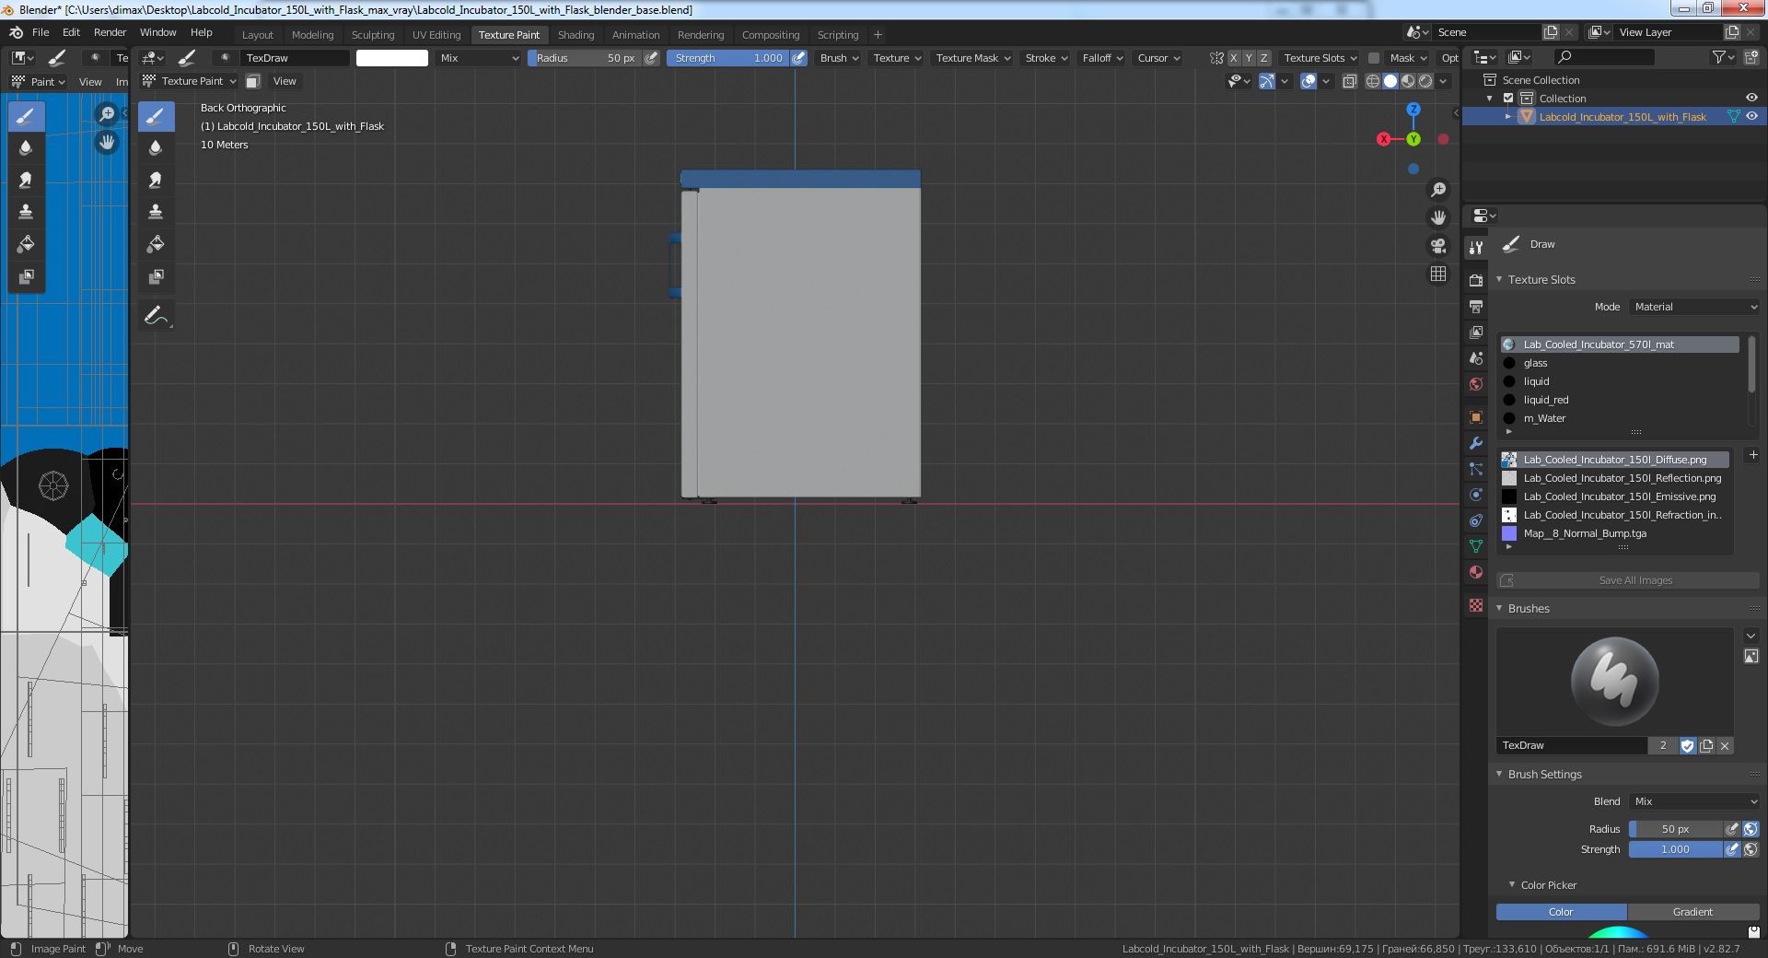1768x958 pixels.
Task: Click the image editor zoom magnifier icon
Action: tap(107, 114)
